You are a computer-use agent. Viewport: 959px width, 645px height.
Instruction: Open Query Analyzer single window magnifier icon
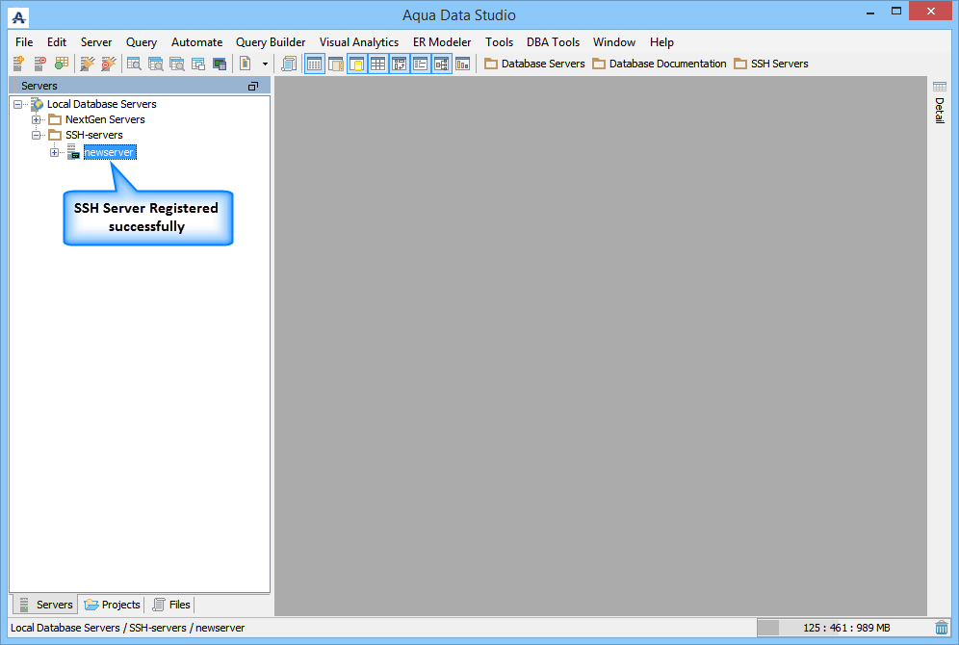(134, 64)
